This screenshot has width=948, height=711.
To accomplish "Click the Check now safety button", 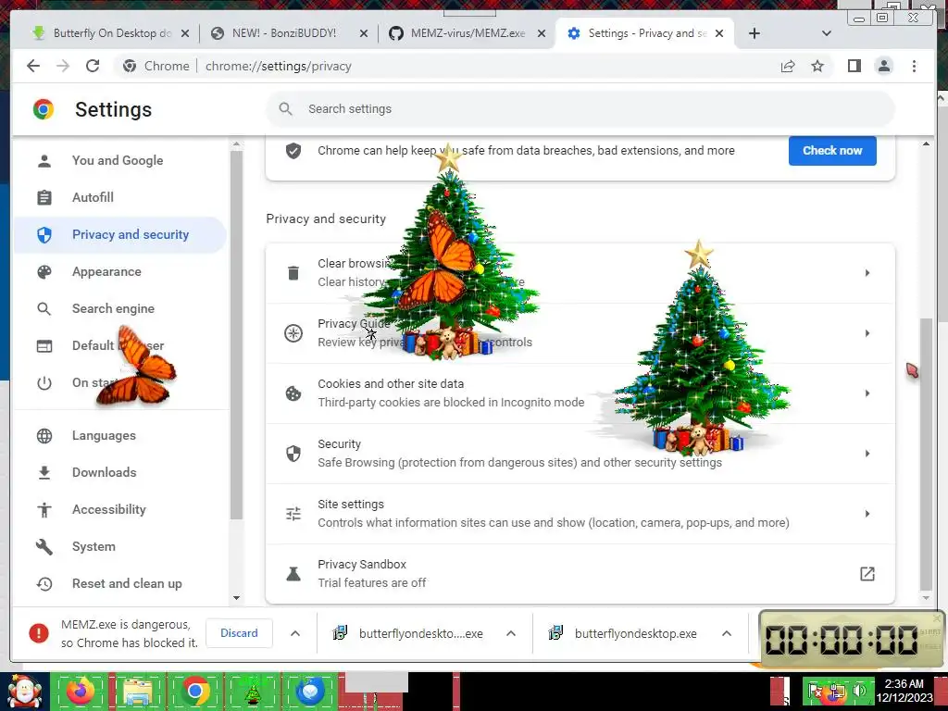I will pyautogui.click(x=832, y=151).
